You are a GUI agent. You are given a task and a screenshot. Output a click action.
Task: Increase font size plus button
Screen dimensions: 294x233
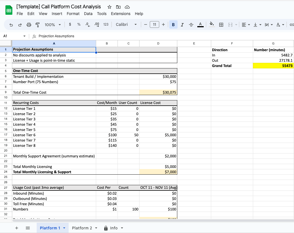[x=163, y=24]
